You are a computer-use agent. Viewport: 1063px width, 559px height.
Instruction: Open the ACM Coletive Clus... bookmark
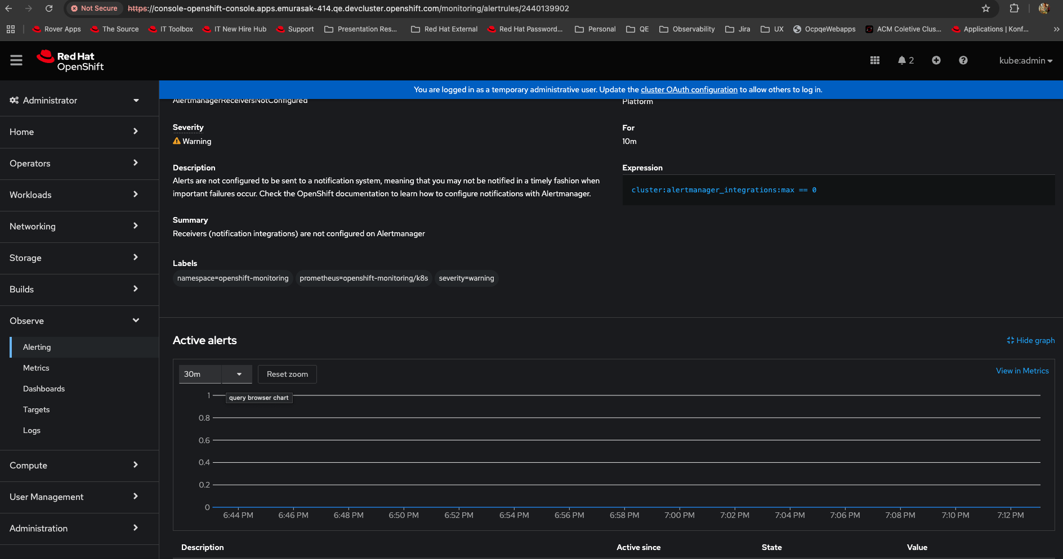pos(903,29)
